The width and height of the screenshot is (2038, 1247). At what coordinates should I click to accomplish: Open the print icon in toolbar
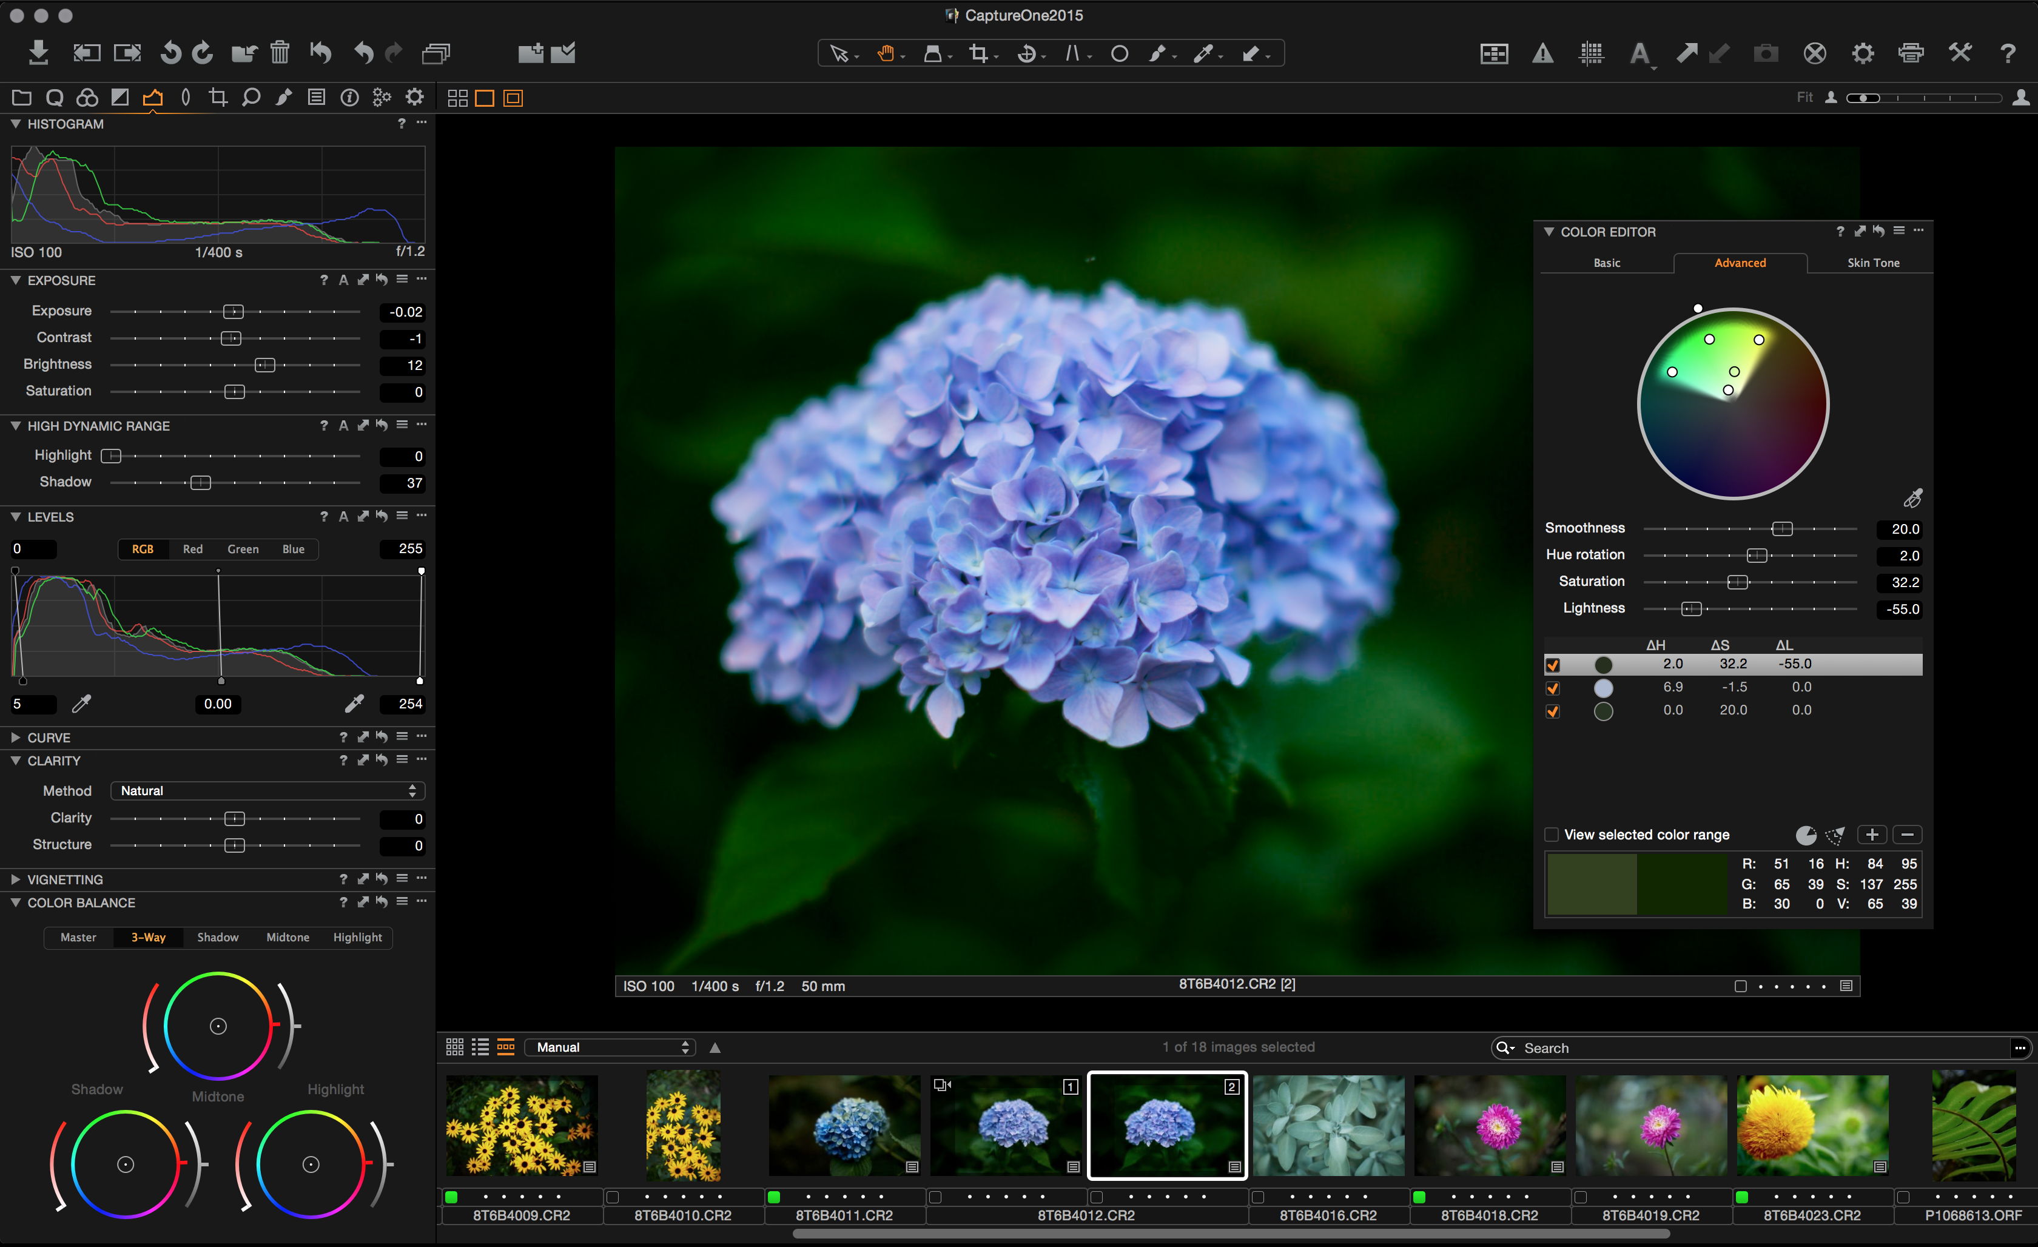1911,54
